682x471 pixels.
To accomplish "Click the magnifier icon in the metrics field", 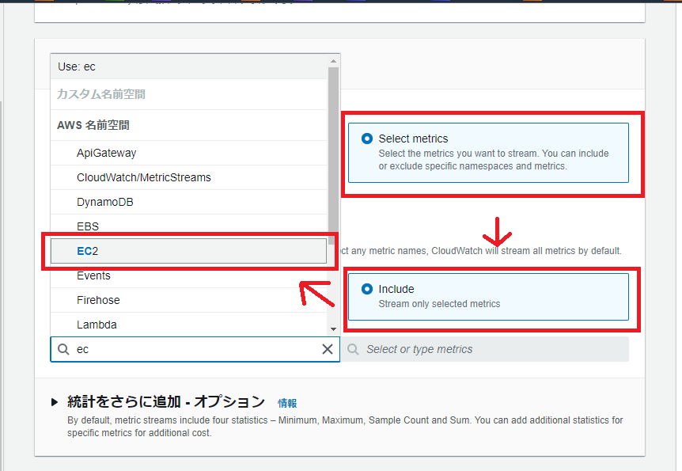I will (x=353, y=349).
